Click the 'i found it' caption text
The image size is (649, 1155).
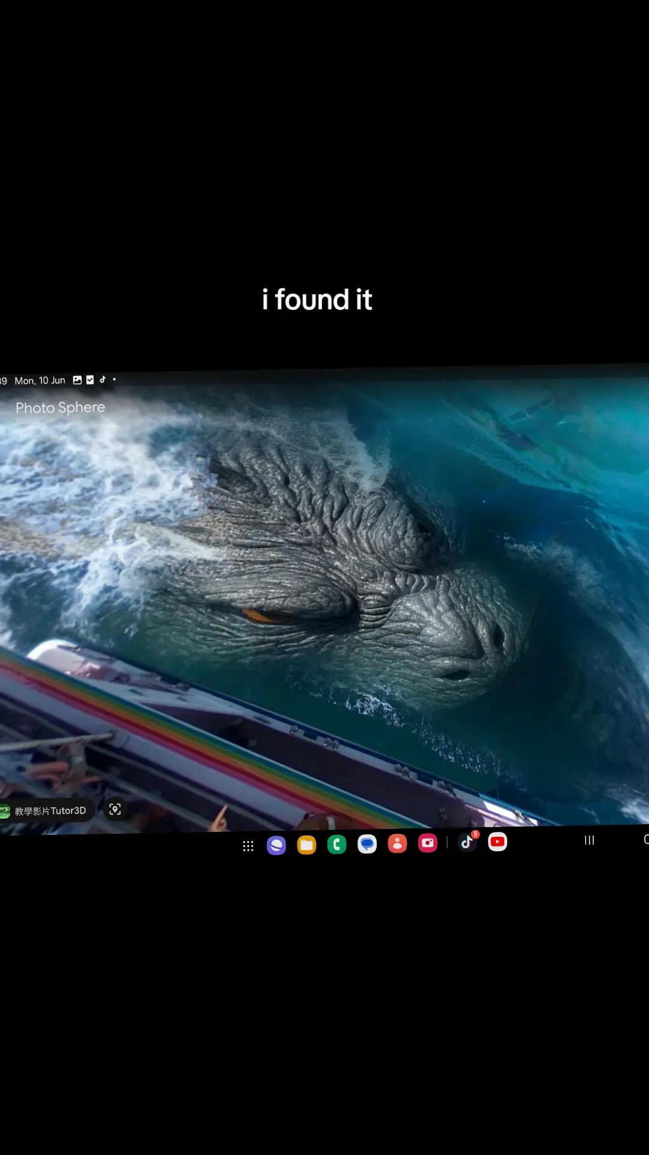tap(317, 300)
